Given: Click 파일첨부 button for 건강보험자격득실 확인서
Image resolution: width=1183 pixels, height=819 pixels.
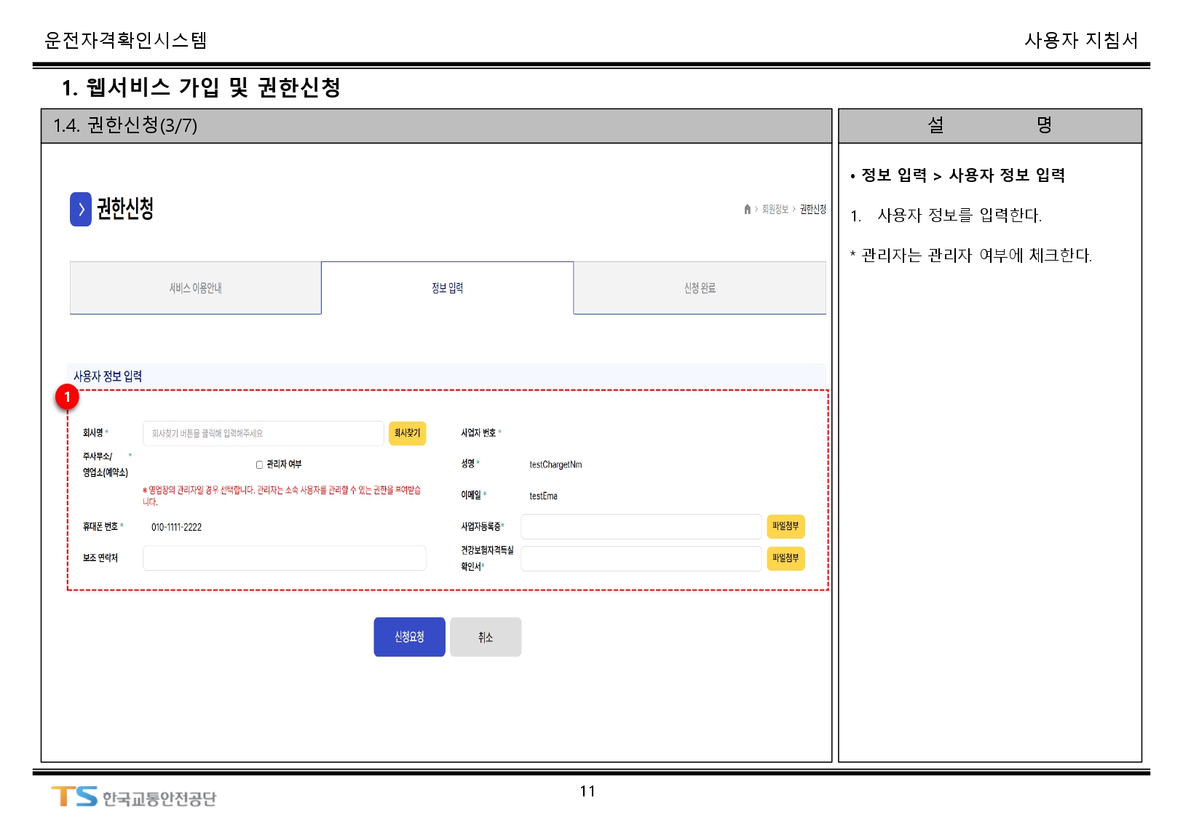Looking at the screenshot, I should 786,558.
